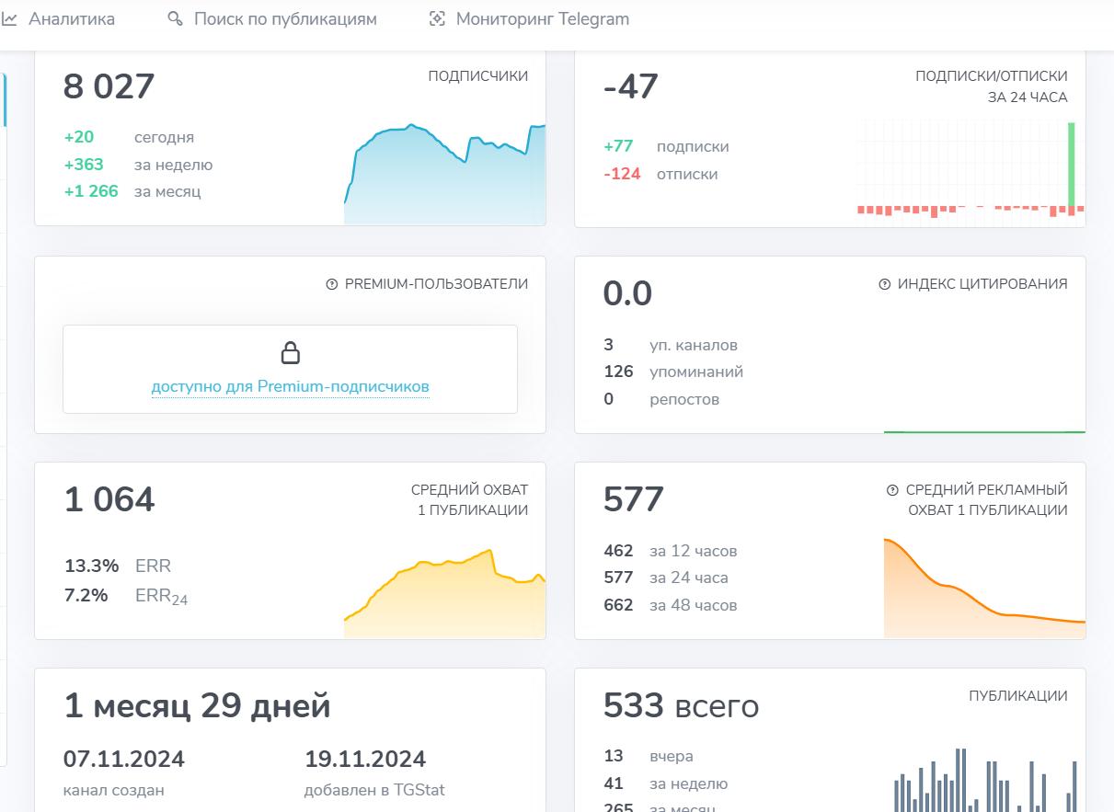The width and height of the screenshot is (1114, 812).
Task: Click the канал создан label
Action: [x=114, y=790]
